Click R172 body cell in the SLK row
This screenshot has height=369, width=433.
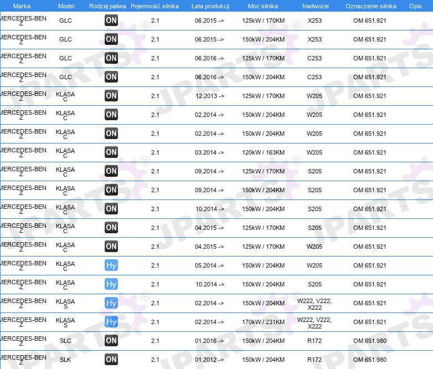(315, 360)
